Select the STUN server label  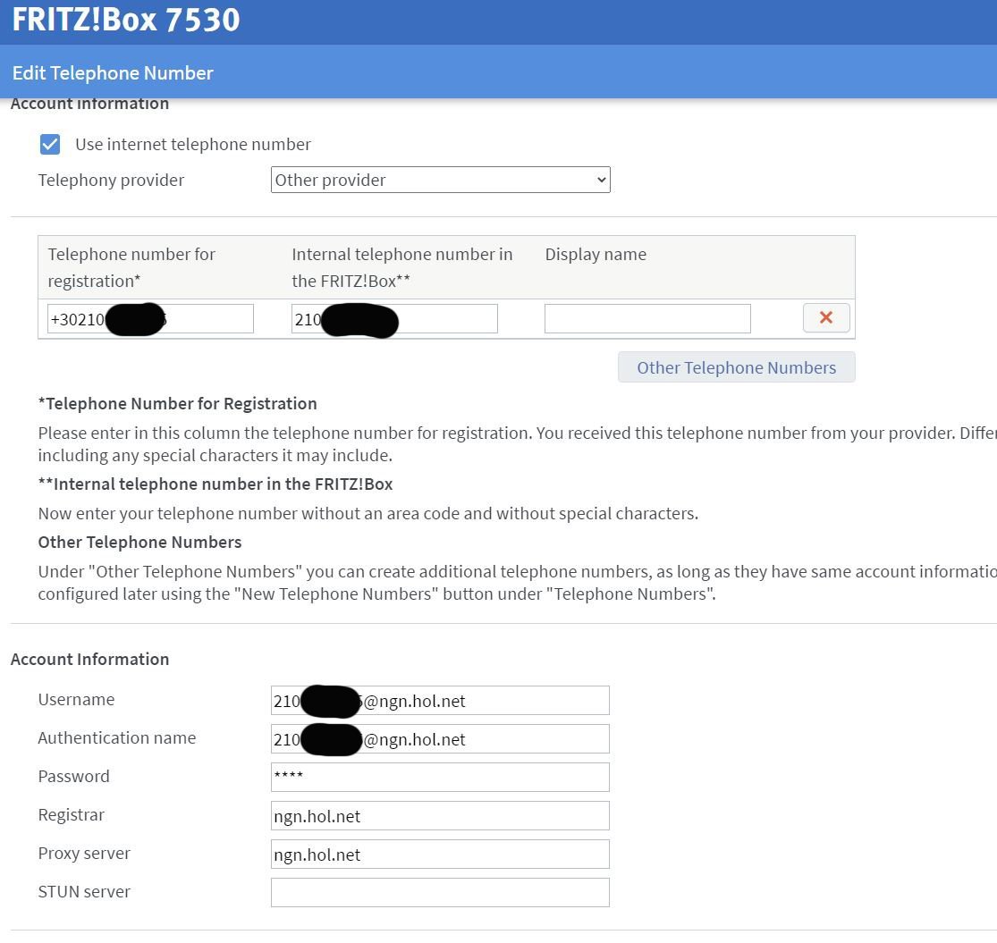pyautogui.click(x=84, y=891)
